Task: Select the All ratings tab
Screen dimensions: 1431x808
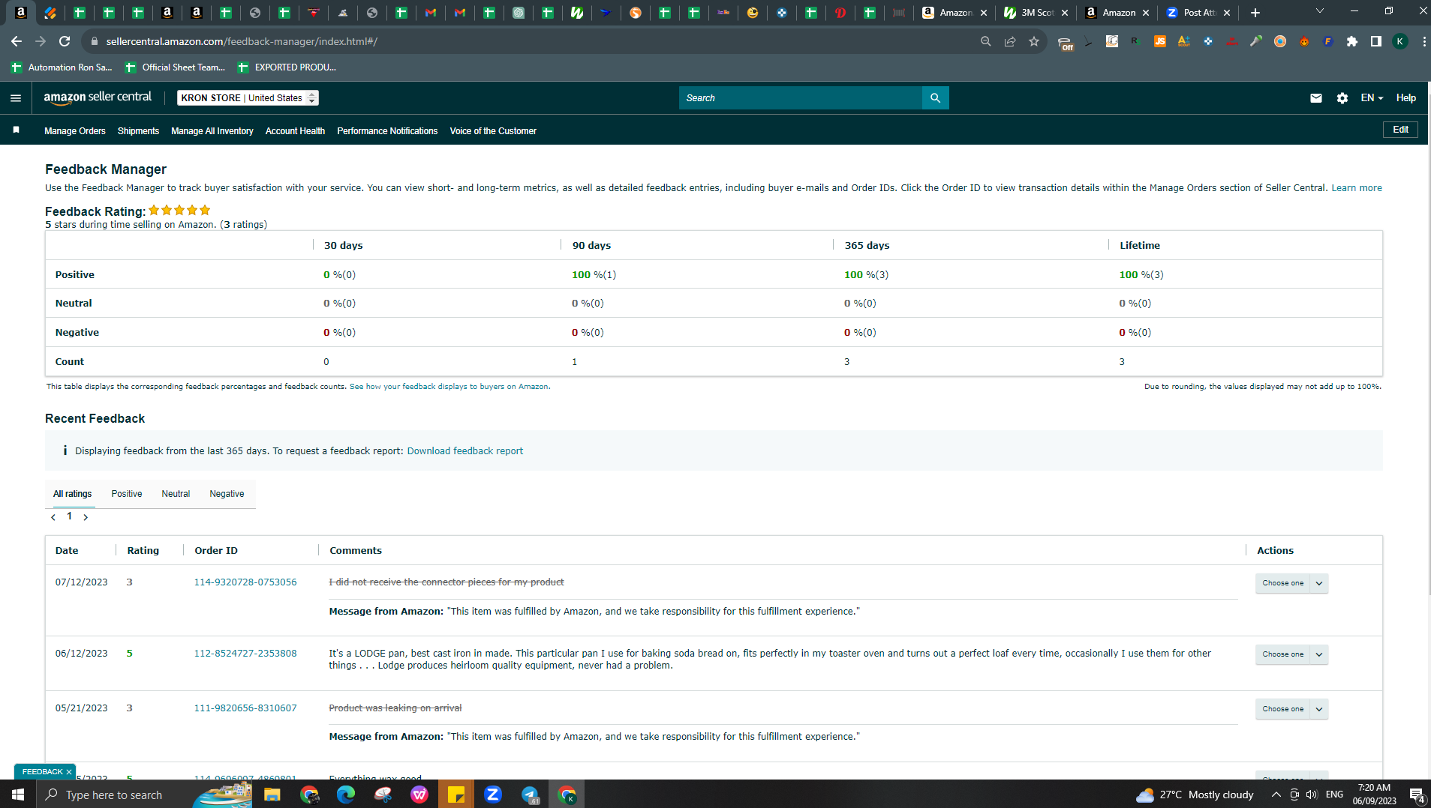Action: [73, 494]
